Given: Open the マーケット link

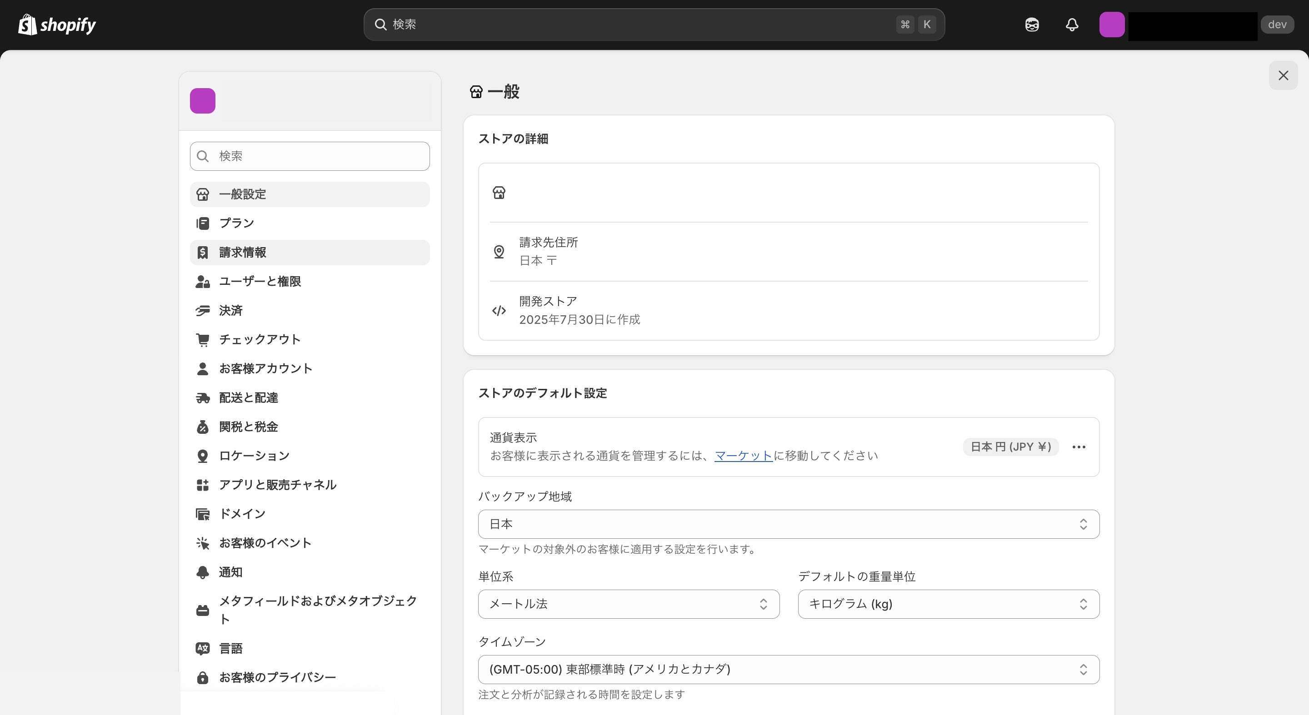Looking at the screenshot, I should 743,456.
